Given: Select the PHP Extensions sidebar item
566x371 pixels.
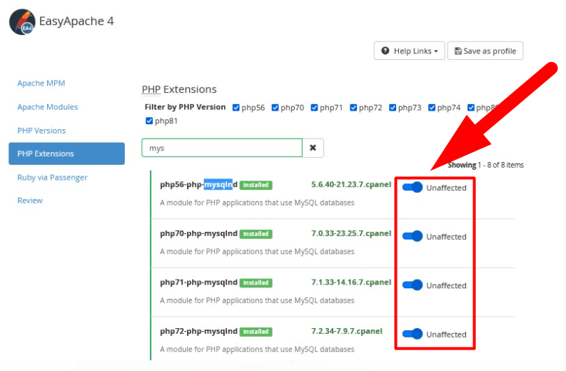Looking at the screenshot, I should (67, 153).
